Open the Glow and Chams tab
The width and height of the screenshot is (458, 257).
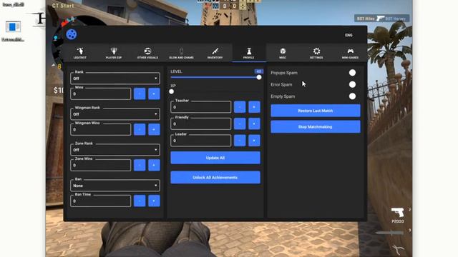click(x=181, y=53)
